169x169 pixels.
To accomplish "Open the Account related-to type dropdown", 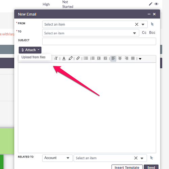I will [57, 158].
